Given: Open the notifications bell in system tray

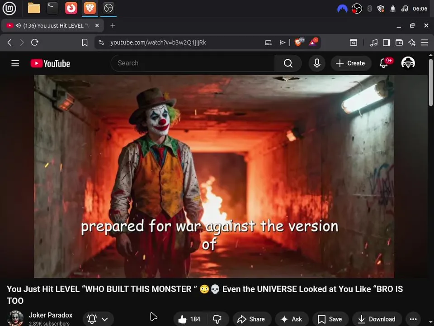Looking at the screenshot, I should [393, 9].
